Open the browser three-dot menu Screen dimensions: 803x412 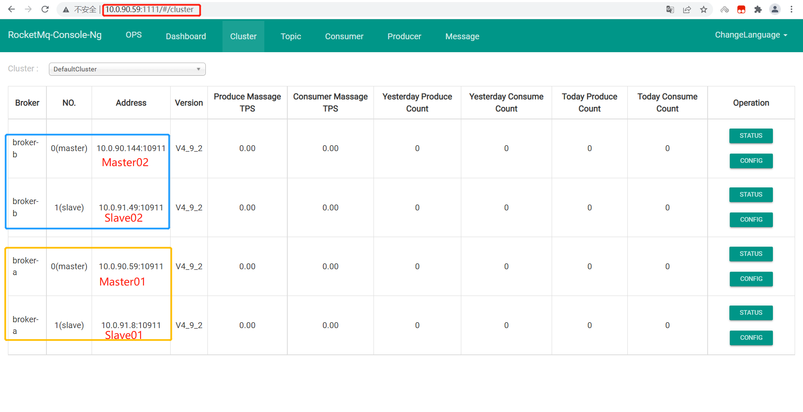tap(791, 9)
